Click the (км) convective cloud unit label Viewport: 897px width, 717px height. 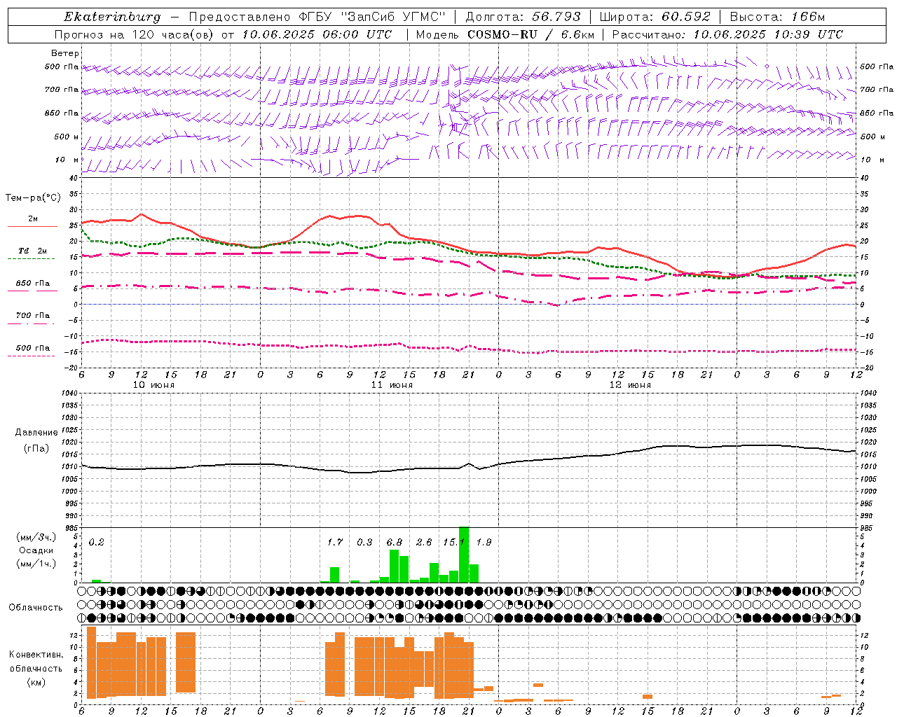36,681
